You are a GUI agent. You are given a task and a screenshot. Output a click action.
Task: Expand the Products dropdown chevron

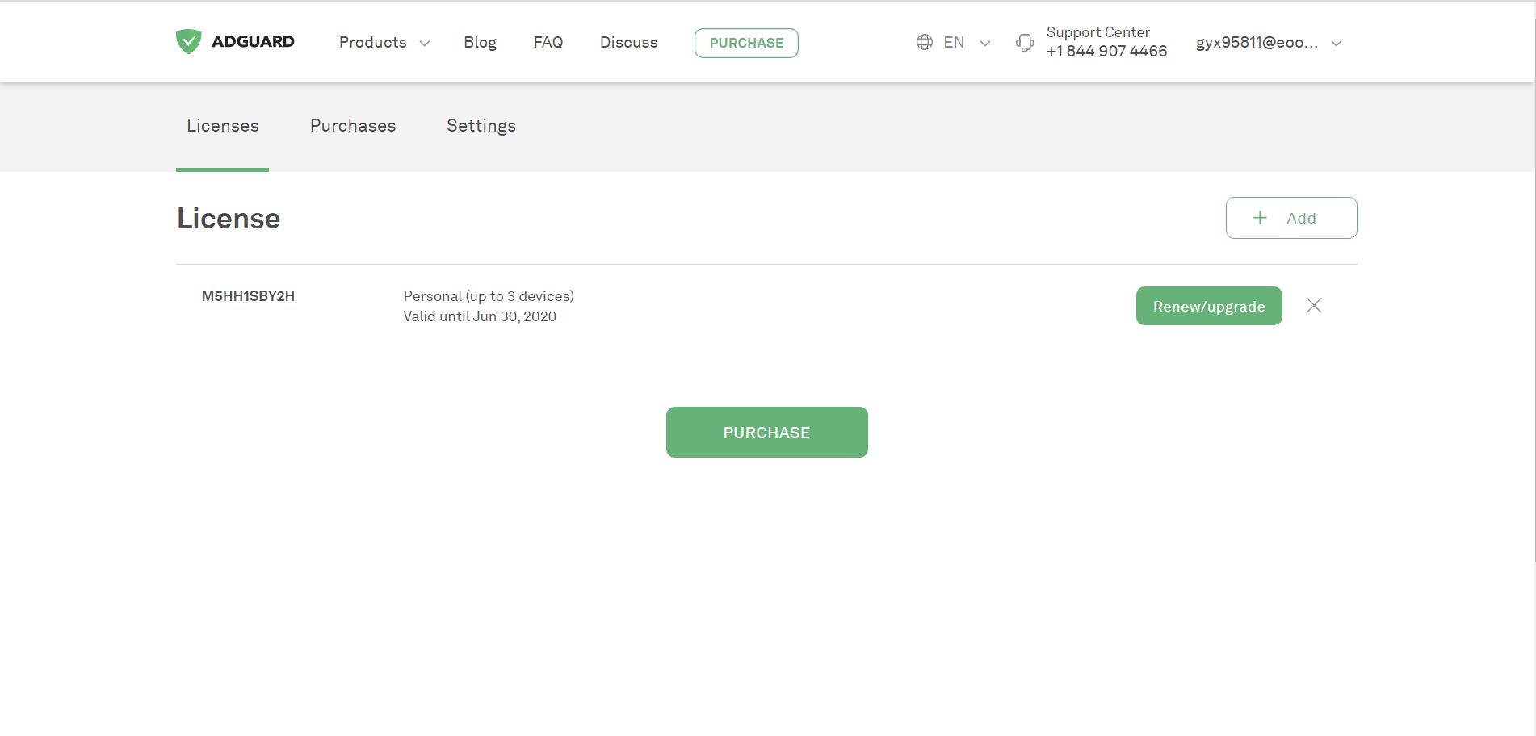click(x=425, y=44)
